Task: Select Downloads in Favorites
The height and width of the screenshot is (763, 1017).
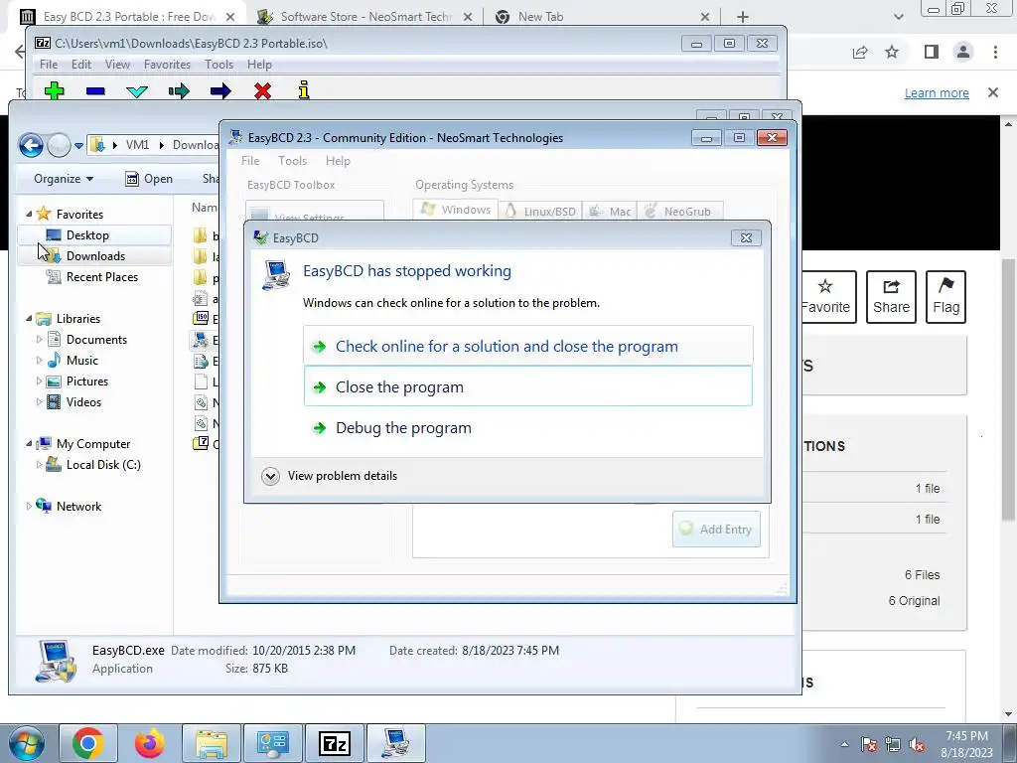Action: pos(95,255)
